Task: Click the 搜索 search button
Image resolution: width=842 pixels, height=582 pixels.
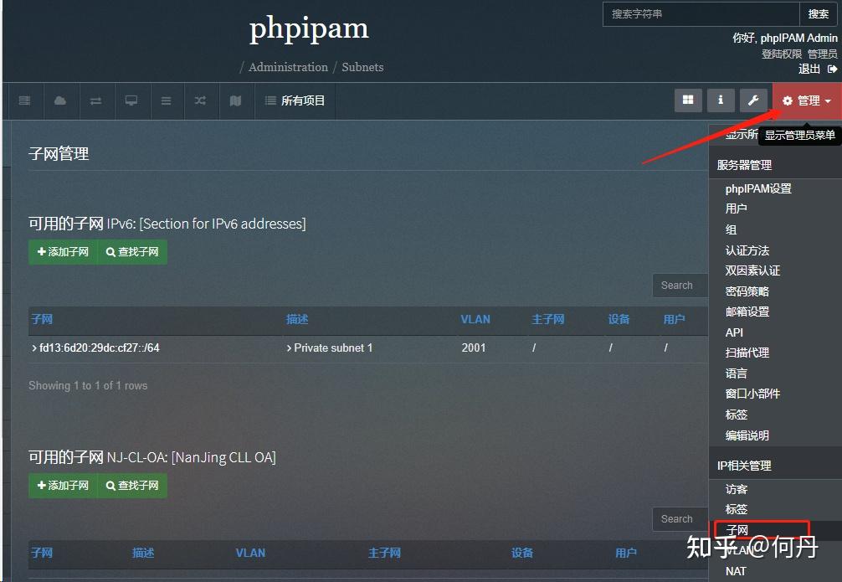Action: 819,14
